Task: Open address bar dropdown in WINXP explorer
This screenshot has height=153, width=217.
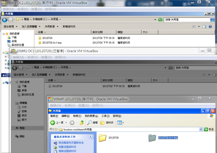Action: tap(201, 129)
